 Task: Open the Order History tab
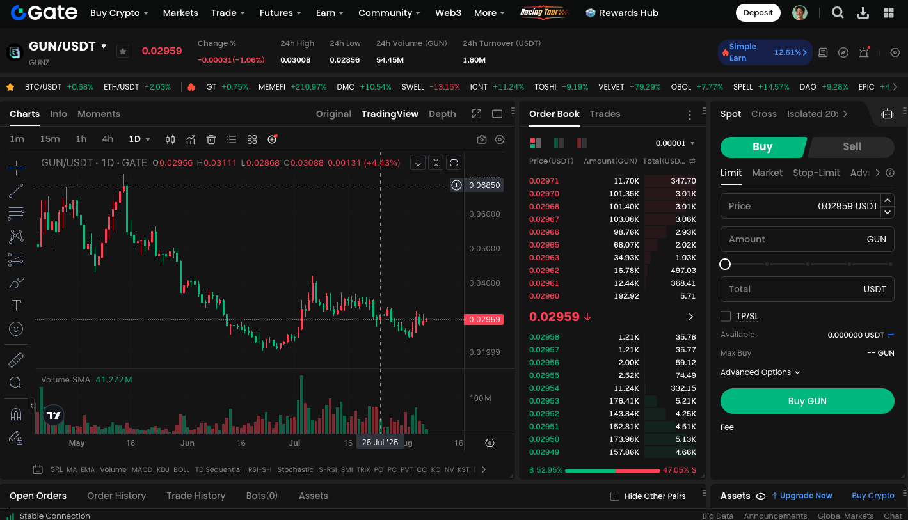coord(116,496)
